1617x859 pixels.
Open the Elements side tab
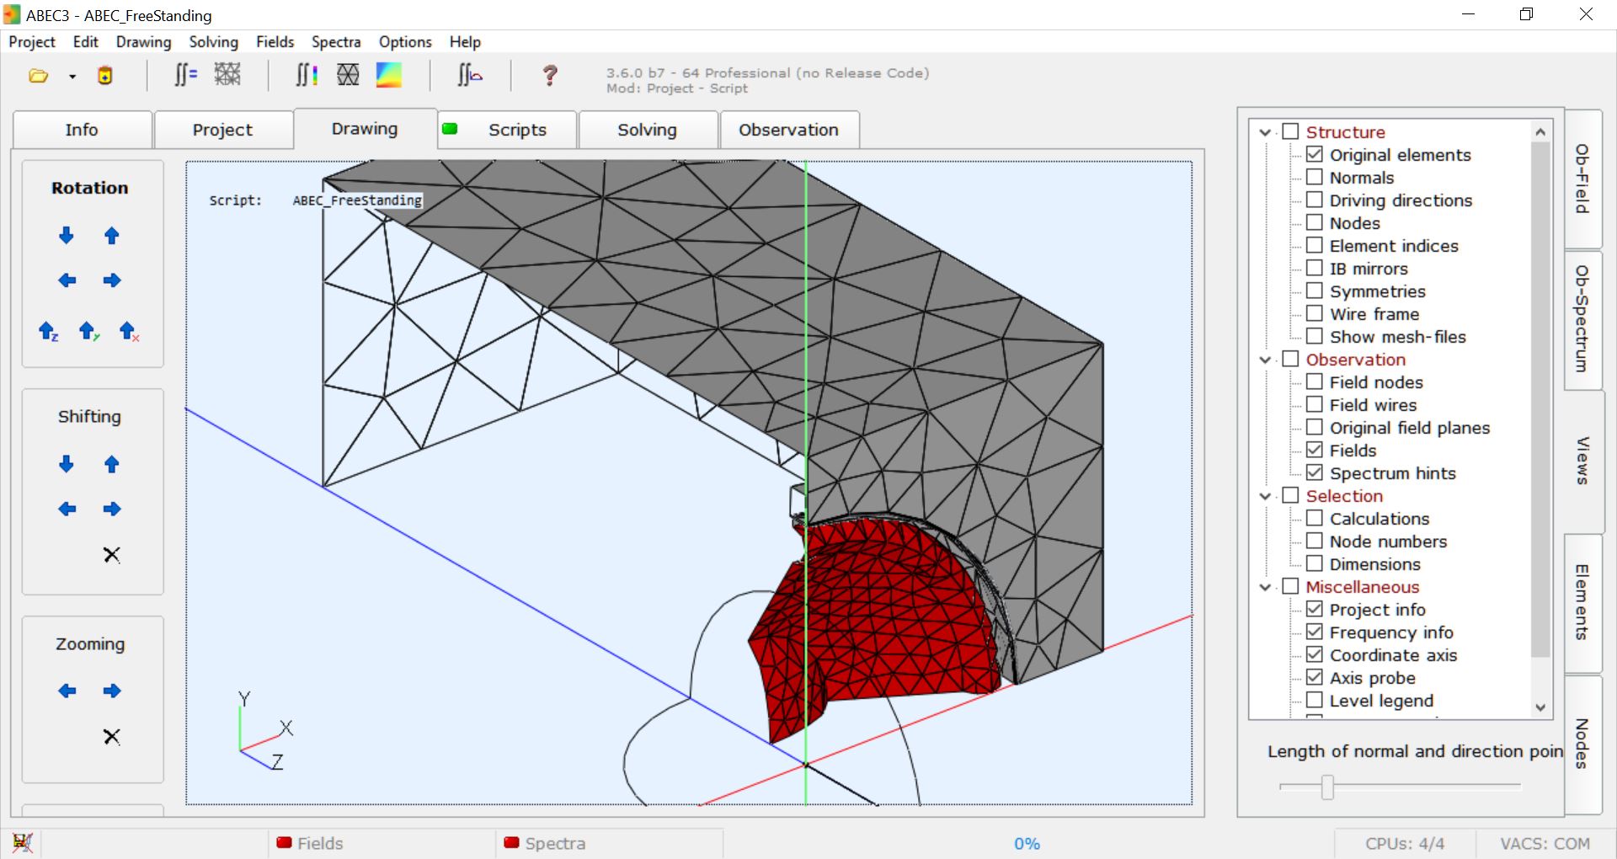pyautogui.click(x=1582, y=602)
